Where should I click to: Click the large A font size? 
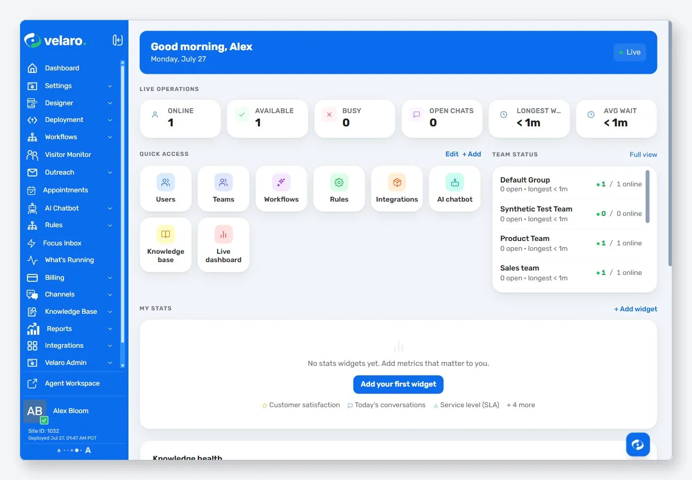coord(88,450)
